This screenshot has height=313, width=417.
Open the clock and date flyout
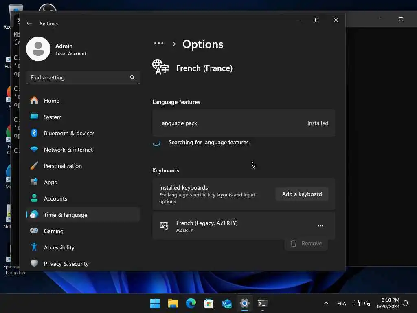[388, 303]
